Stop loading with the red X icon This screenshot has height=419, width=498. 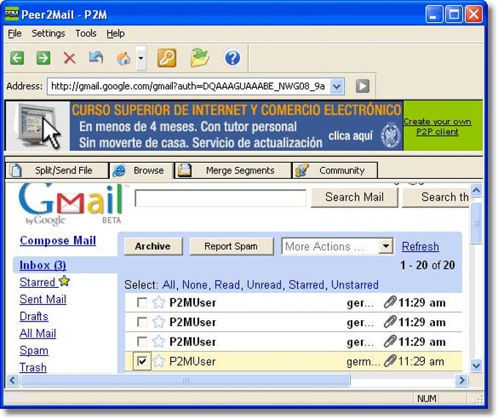tap(70, 58)
